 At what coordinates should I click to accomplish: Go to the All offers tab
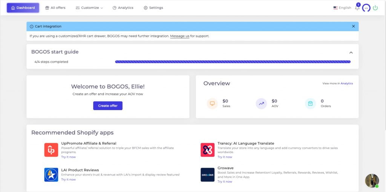pos(55,8)
